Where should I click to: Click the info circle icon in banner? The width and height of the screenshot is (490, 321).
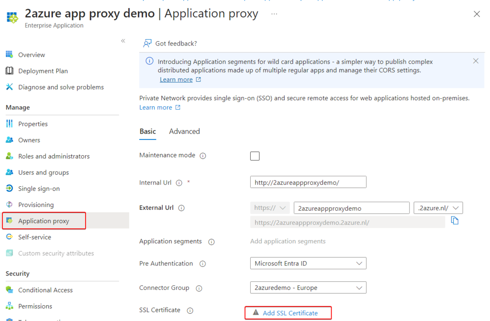point(149,61)
